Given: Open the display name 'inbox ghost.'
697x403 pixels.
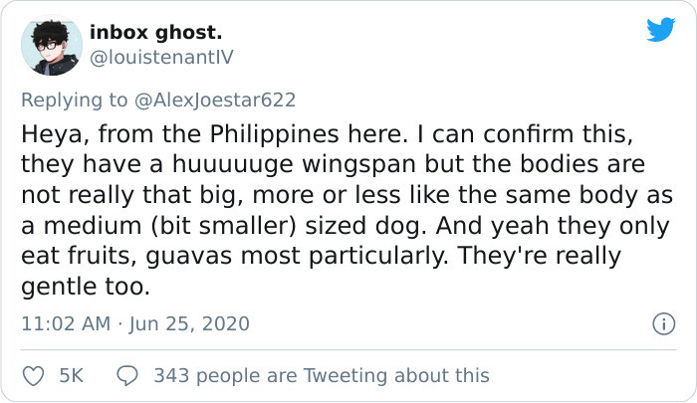Looking at the screenshot, I should [x=155, y=33].
